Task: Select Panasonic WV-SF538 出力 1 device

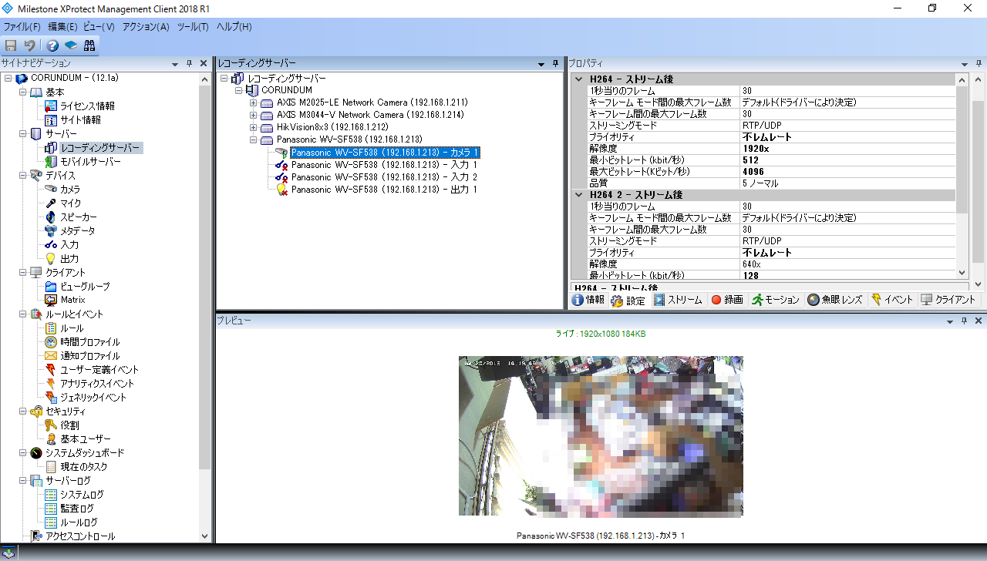Action: (x=384, y=190)
